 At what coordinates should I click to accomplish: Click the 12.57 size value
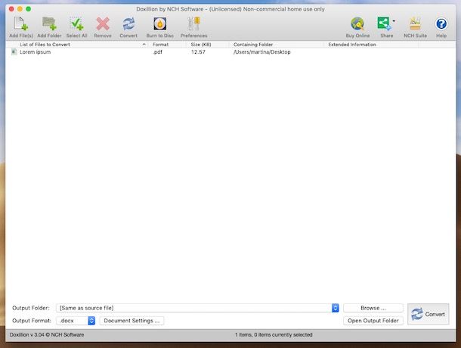click(x=198, y=52)
